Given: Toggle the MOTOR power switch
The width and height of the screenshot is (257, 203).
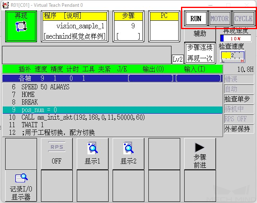Looking at the screenshot, I should 220,18.
